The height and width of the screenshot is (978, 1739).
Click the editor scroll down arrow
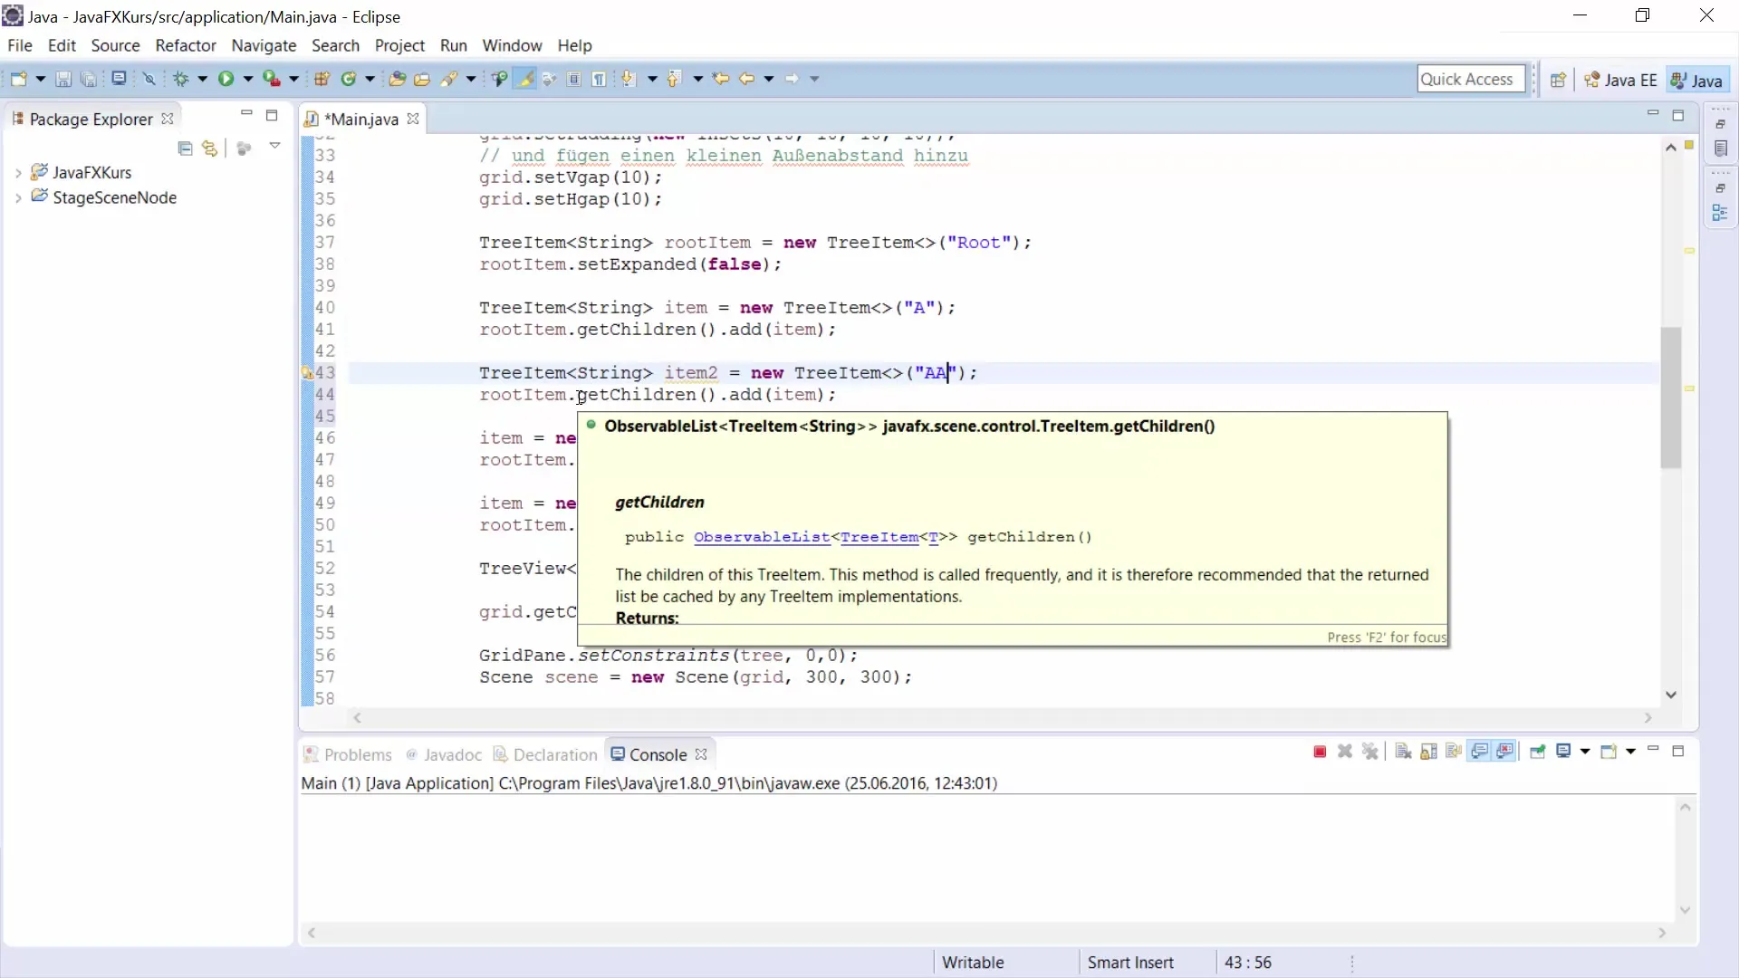point(1671,695)
